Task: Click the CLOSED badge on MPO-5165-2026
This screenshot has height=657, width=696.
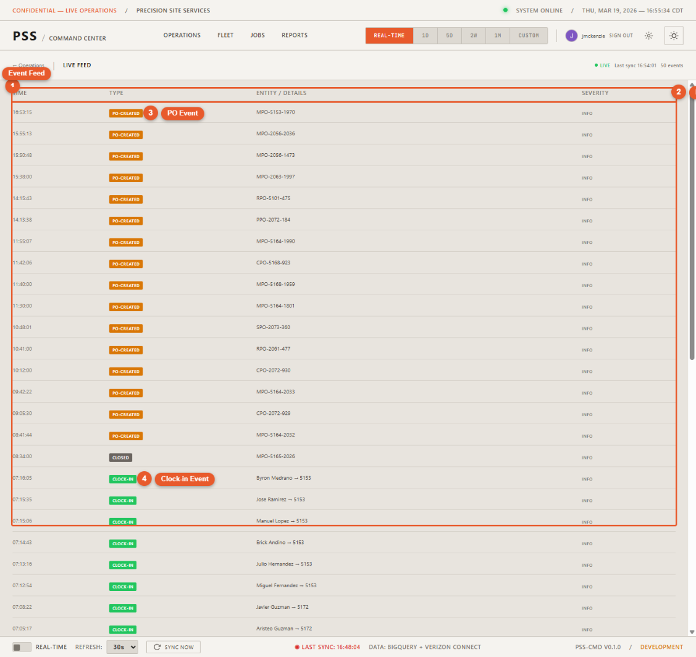Action: 121,458
